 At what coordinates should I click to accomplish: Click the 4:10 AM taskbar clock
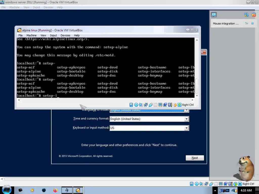click(246, 190)
